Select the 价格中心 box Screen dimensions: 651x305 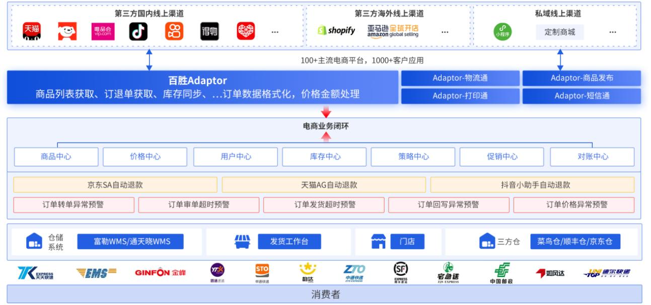(145, 157)
